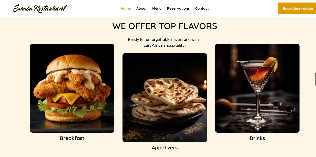Click the orange peel garnish on cocktail
This screenshot has height=157, width=316.
pos(270,62)
